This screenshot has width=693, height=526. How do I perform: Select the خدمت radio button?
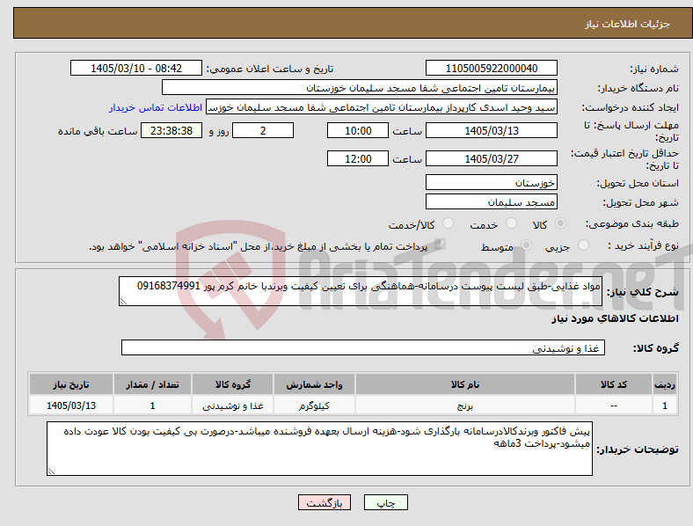point(511,223)
